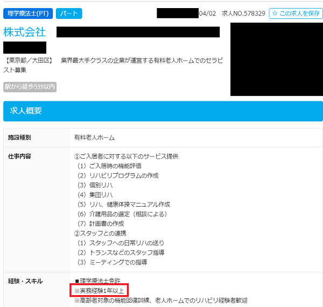Click (6) 介護用品の選定 line
Screen dimensions: 323x307
122,214
